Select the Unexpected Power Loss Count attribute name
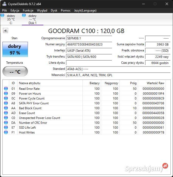The image size is (173, 177). (40, 118)
